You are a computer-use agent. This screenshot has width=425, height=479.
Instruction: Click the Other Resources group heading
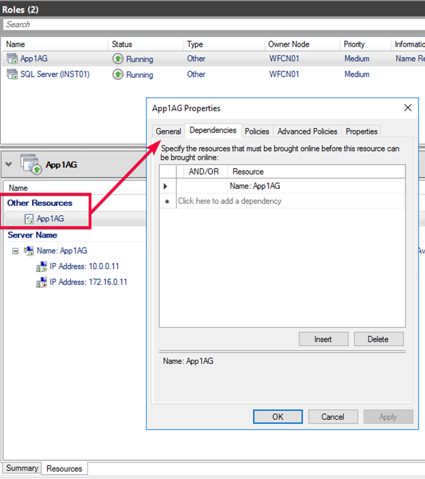click(40, 203)
